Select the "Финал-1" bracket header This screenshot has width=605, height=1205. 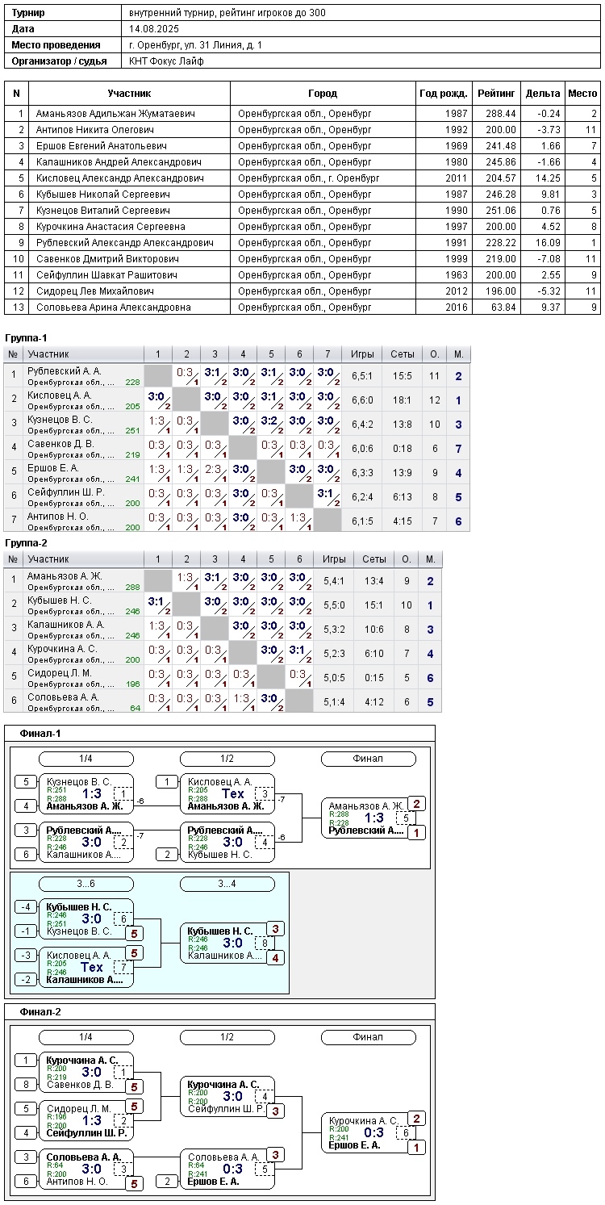click(x=40, y=734)
